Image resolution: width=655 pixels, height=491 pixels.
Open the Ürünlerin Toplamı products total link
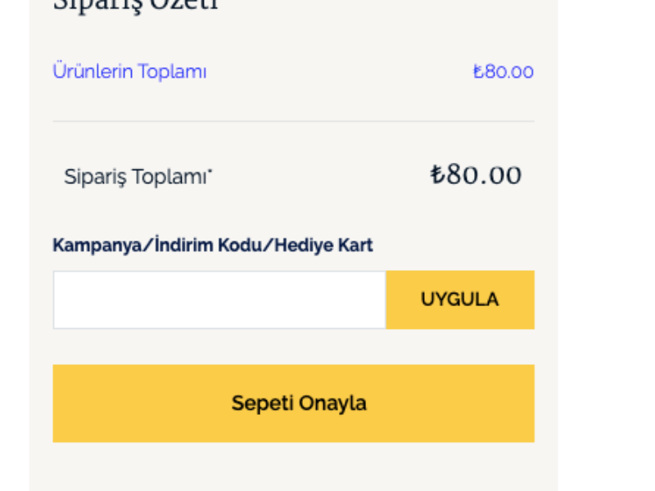129,72
